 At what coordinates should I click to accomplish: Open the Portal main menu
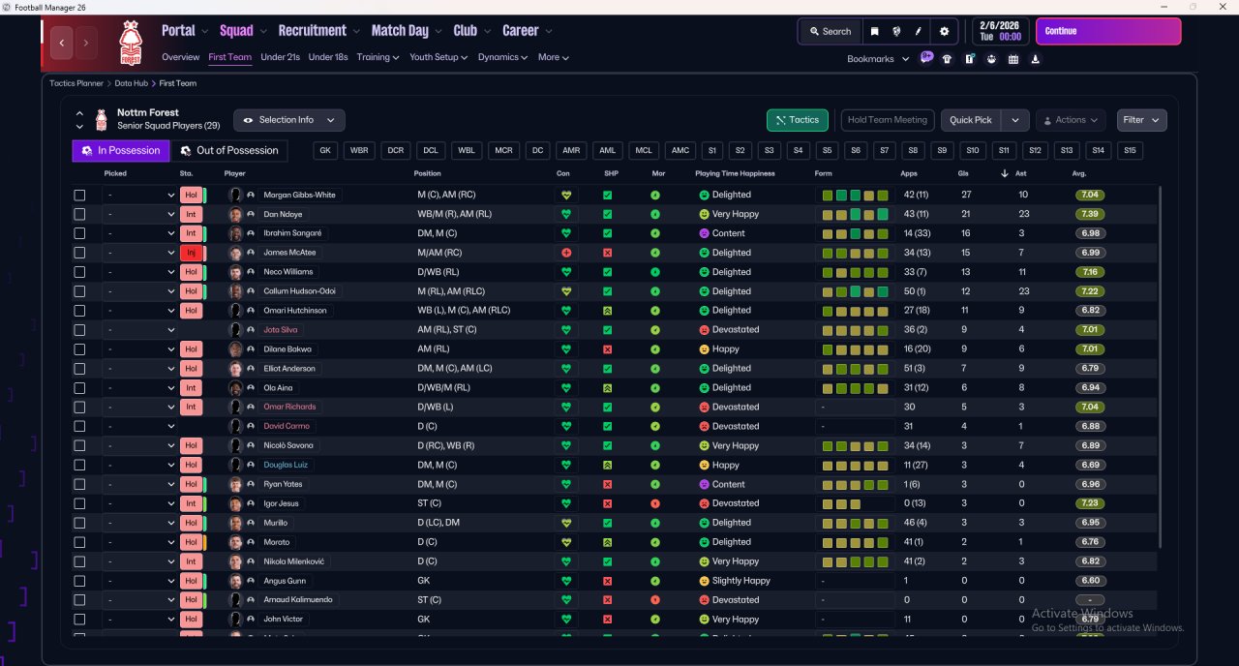click(184, 31)
